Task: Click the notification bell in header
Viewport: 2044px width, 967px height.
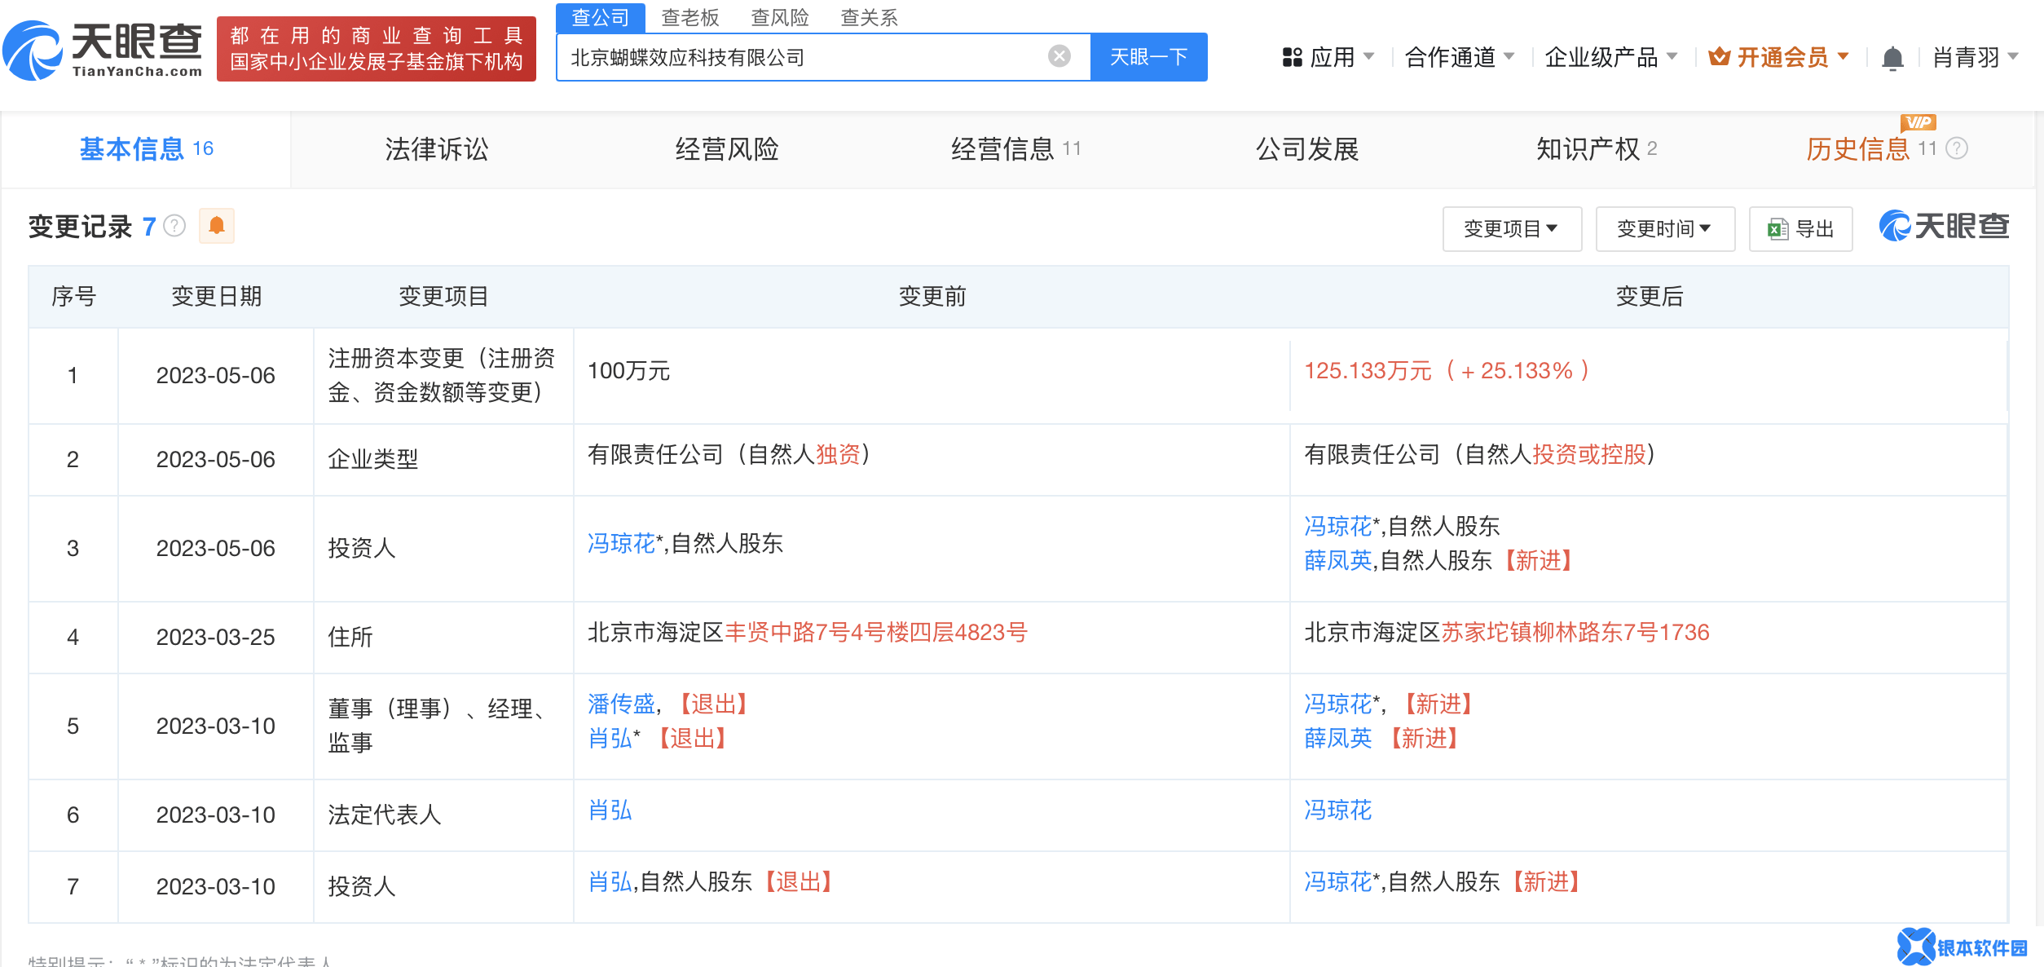Action: pyautogui.click(x=1892, y=58)
